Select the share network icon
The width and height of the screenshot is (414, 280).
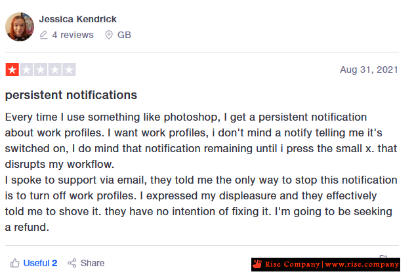pos(72,263)
